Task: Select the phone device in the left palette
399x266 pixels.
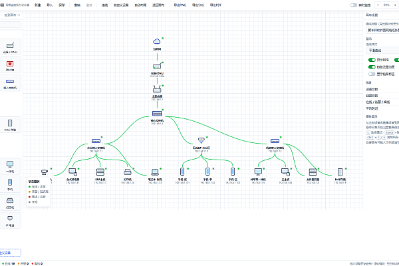Action: click(x=10, y=184)
